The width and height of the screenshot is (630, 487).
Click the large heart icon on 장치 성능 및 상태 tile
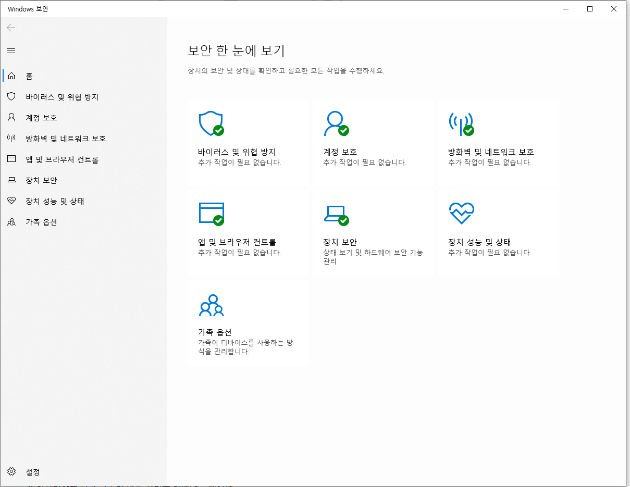461,214
